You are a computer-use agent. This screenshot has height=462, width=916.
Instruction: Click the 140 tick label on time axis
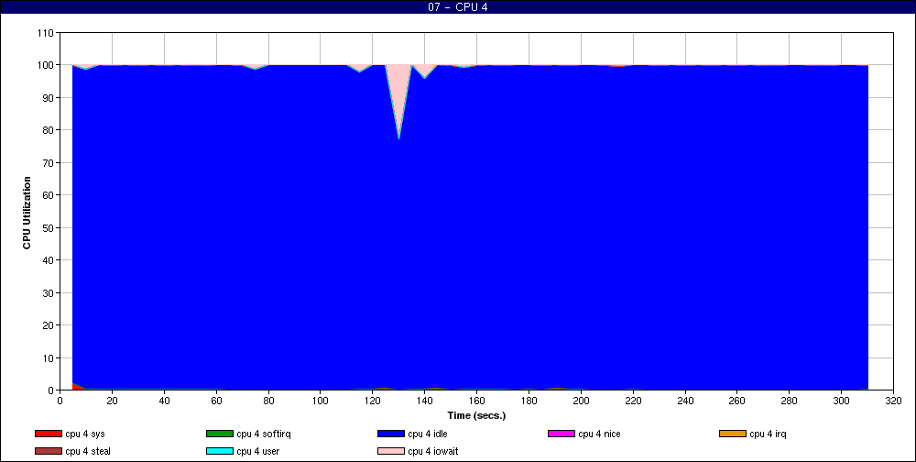coord(425,401)
